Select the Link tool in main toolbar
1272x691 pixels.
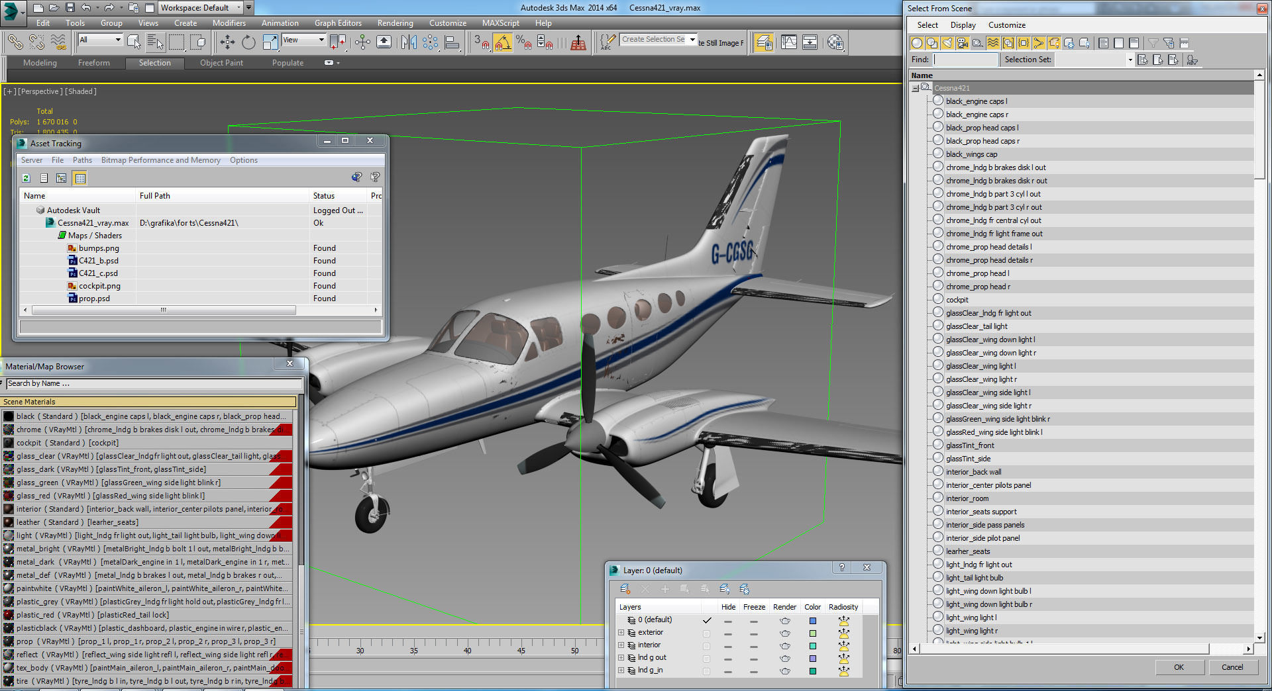(15, 42)
